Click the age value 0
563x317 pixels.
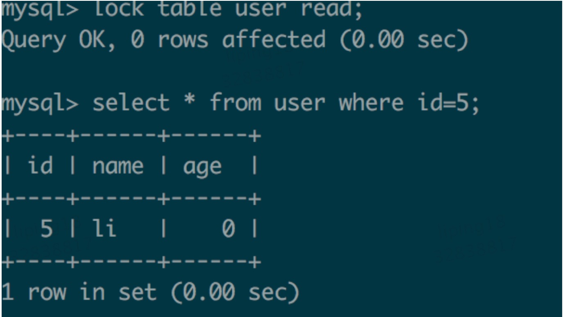pyautogui.click(x=228, y=229)
